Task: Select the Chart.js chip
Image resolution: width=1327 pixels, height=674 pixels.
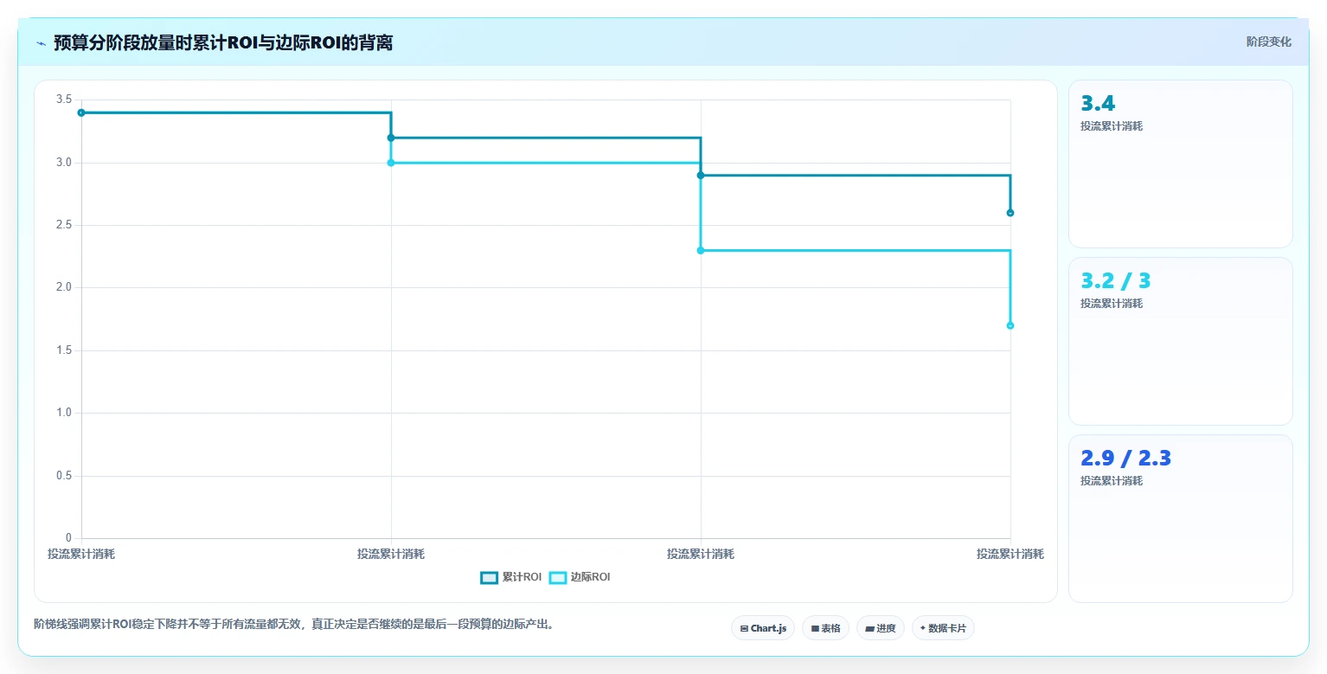Action: point(763,628)
